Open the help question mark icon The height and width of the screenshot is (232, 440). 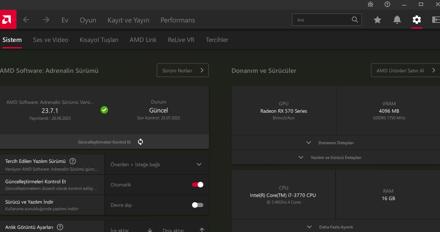point(387,4)
